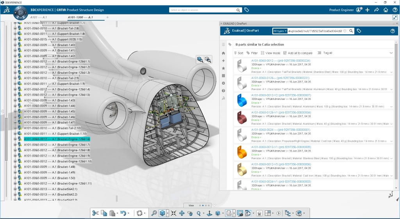
Task: Click View mode in OnePart results
Action: click(270, 53)
